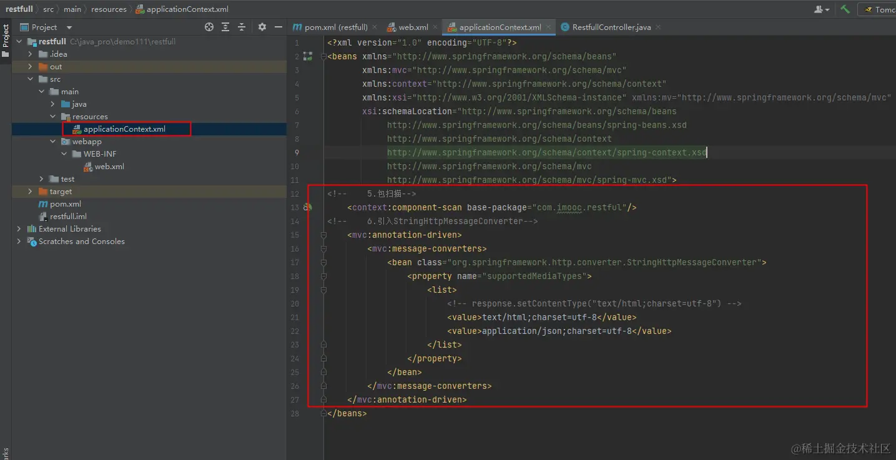Screen dimensions: 896x460
Task: Select web.xml in the WEB-INF folder
Action: click(x=109, y=167)
